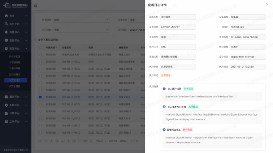The width and height of the screenshot is (273, 153).
Task: Click 命令内容 field display brief interface
Action: (247, 57)
